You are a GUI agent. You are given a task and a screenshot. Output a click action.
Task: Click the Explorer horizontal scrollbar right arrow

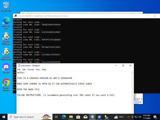click(141, 99)
